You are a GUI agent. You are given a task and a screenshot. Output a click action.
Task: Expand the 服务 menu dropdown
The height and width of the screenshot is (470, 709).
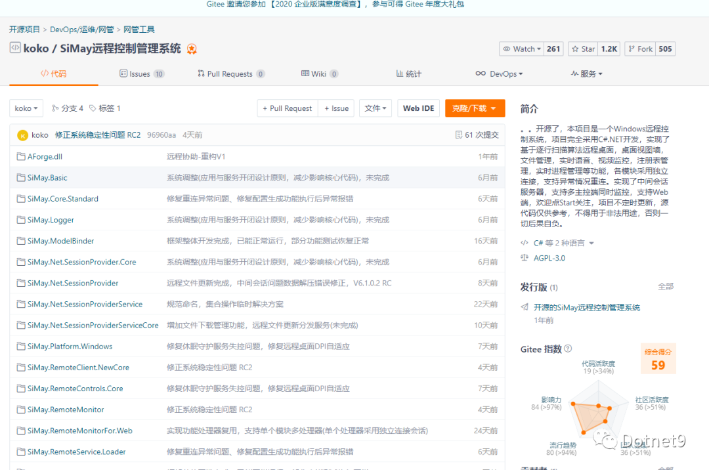586,74
